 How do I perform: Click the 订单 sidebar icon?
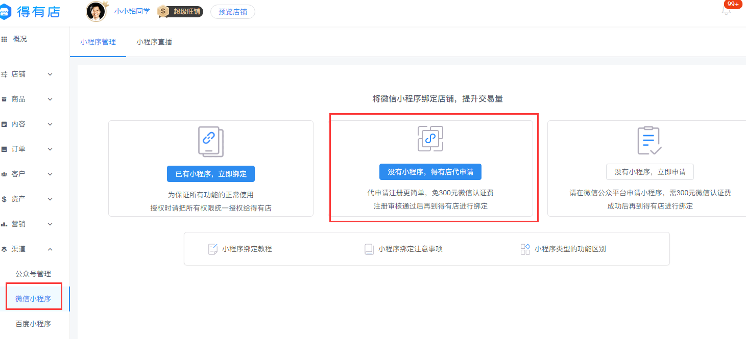[4, 149]
